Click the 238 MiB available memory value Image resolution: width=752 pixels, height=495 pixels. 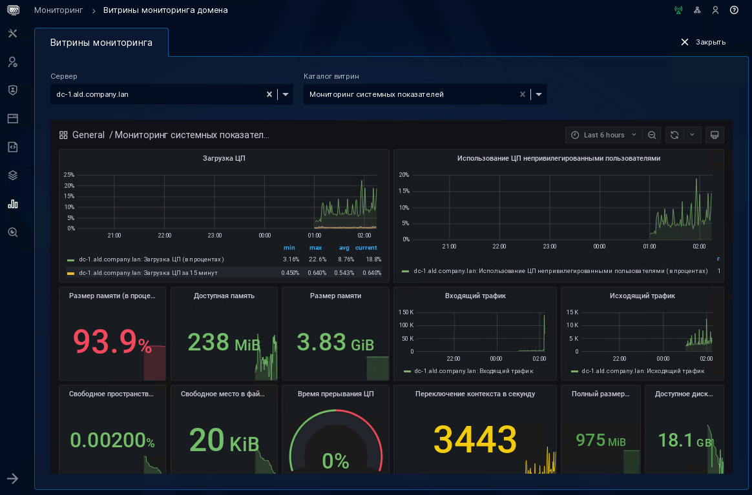click(x=224, y=342)
